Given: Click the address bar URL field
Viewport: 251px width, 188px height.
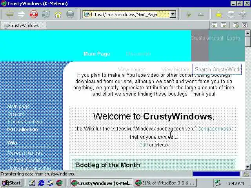Looking at the screenshot, I should click(130, 14).
